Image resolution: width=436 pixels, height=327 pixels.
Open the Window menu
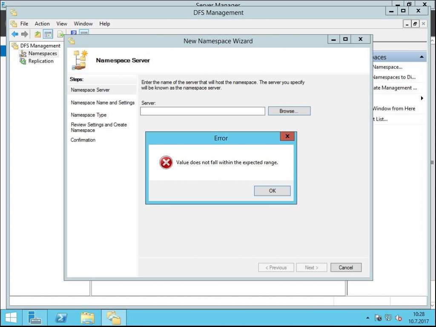tap(83, 24)
